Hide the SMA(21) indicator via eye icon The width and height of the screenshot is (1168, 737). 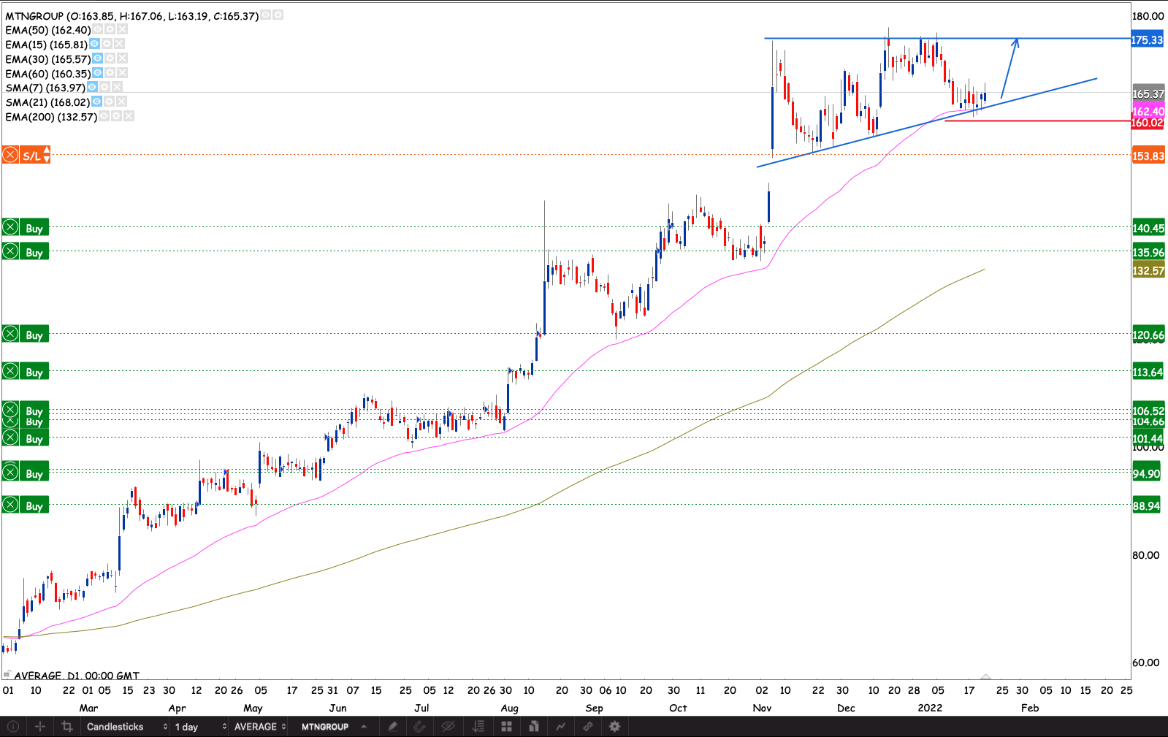tap(96, 102)
